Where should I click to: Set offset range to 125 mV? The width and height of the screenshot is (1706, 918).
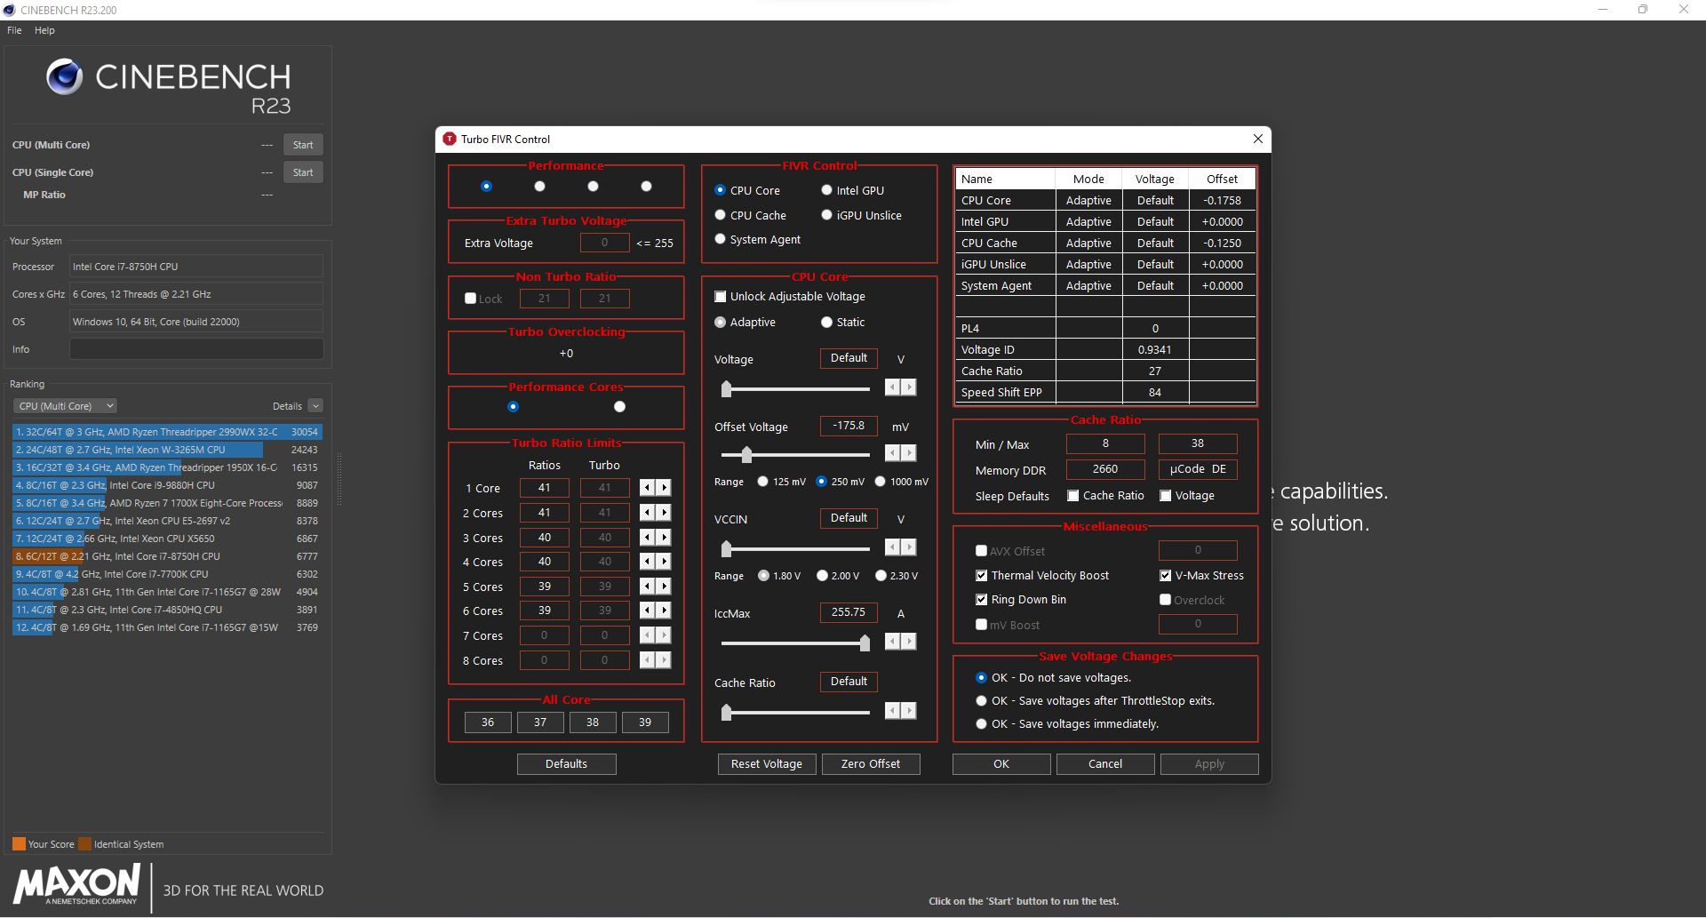click(762, 482)
